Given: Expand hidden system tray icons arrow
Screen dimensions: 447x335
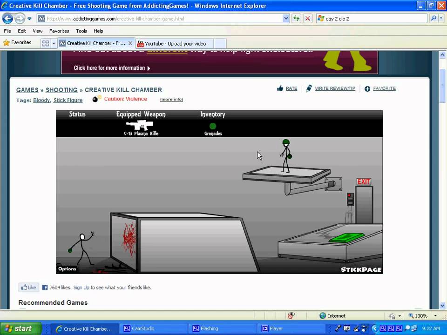Looking at the screenshot, I should [374, 328].
